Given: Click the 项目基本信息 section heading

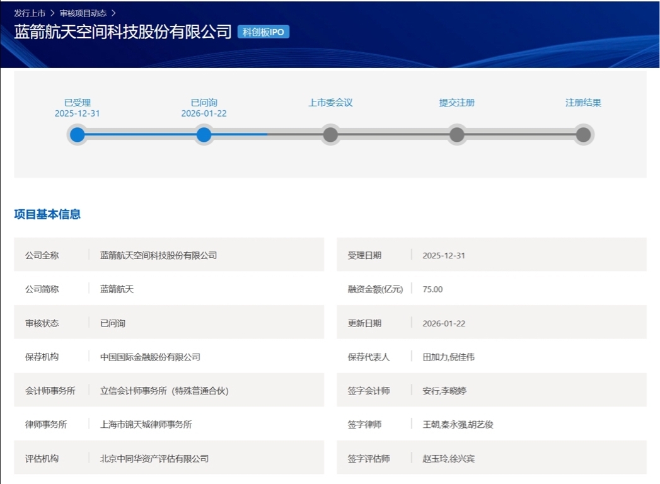Looking at the screenshot, I should click(x=47, y=214).
